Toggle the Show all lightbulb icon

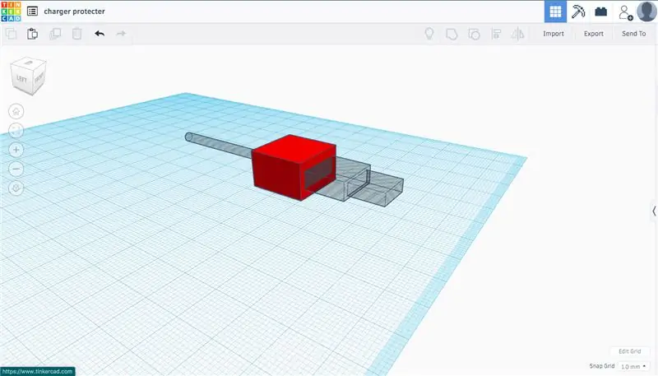point(429,34)
